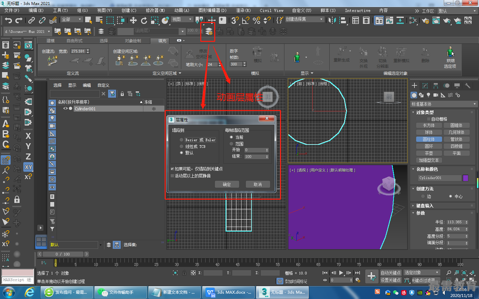Click the Auto Key button
Viewport: 479px width, 299px height.
tap(391, 273)
